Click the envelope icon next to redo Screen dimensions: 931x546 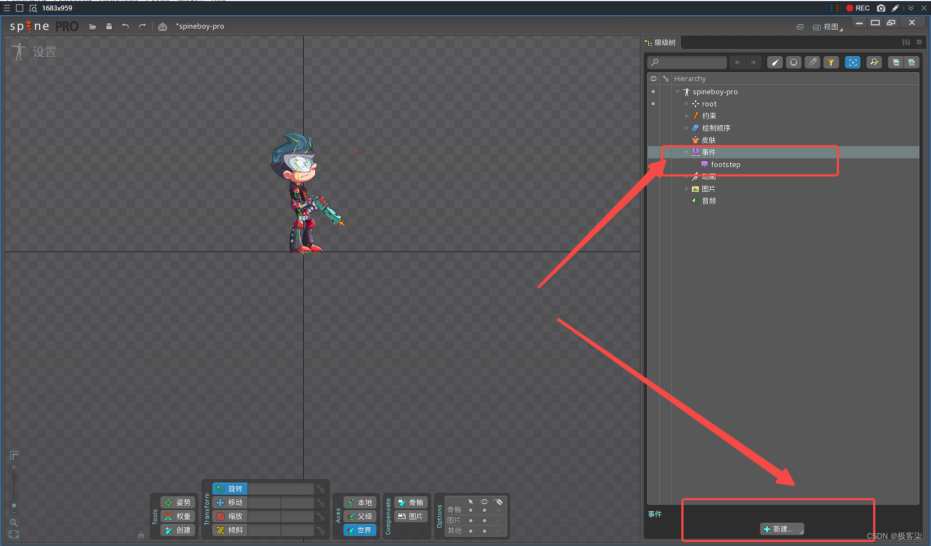tap(163, 26)
